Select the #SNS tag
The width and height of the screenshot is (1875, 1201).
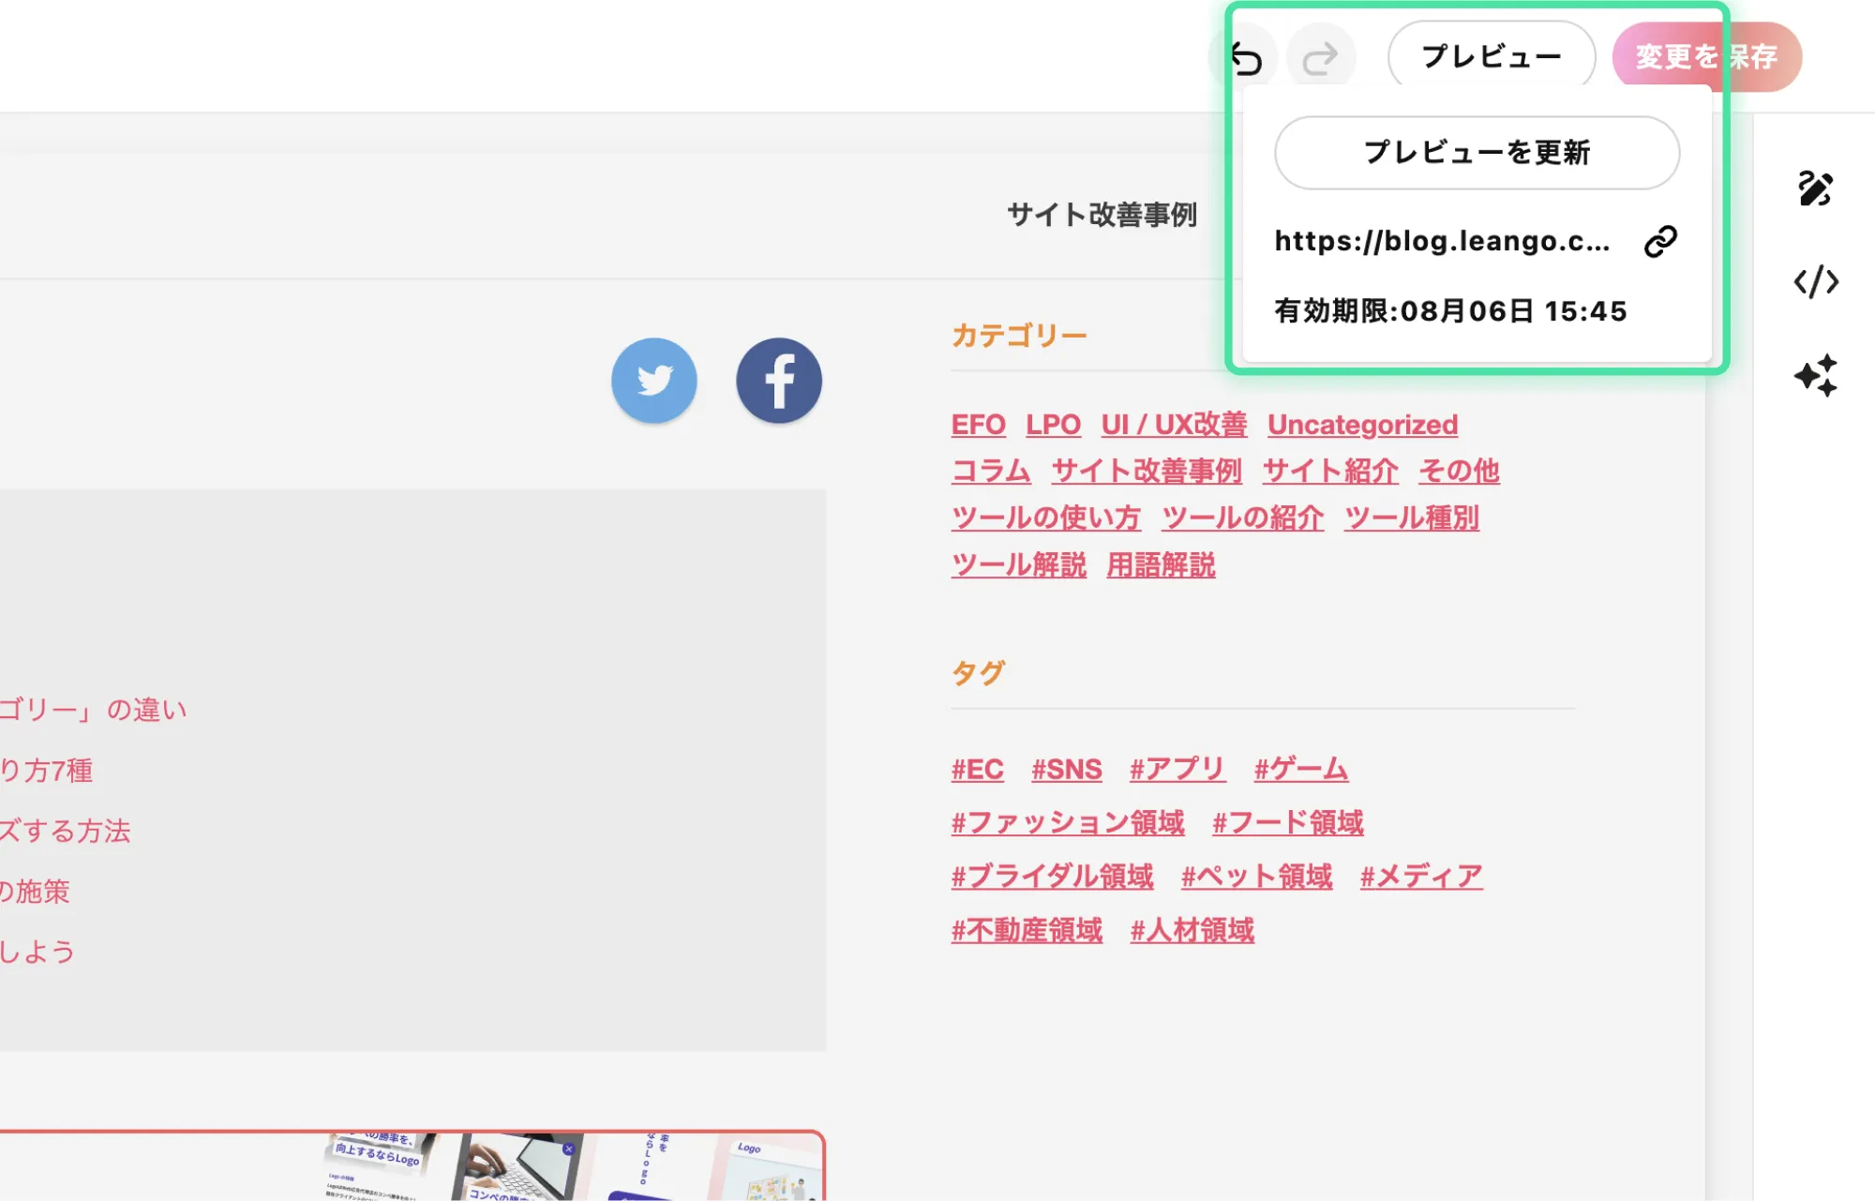point(1067,770)
